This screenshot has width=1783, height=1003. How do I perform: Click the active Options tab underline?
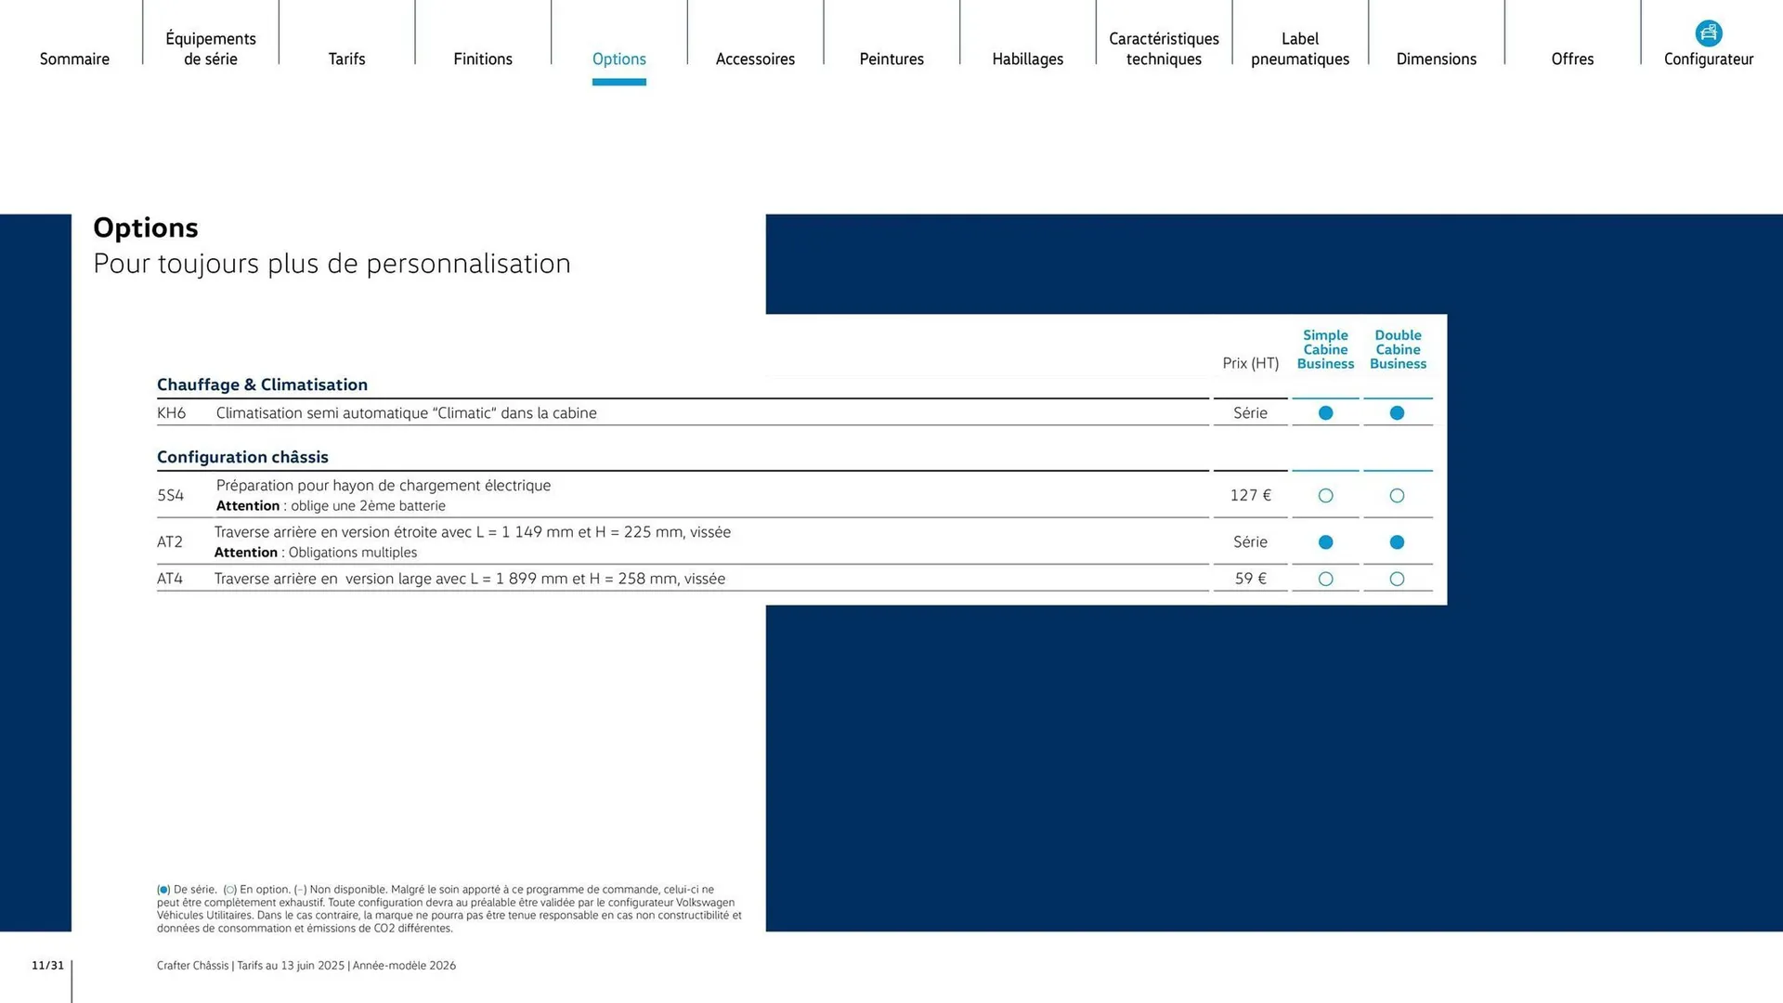pyautogui.click(x=618, y=83)
